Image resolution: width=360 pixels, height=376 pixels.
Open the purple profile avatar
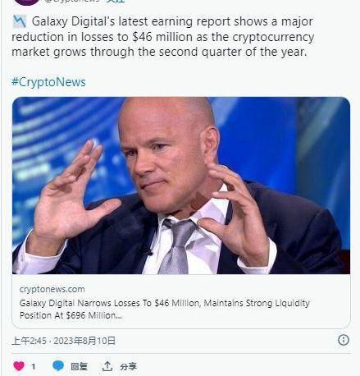pyautogui.click(x=26, y=2)
